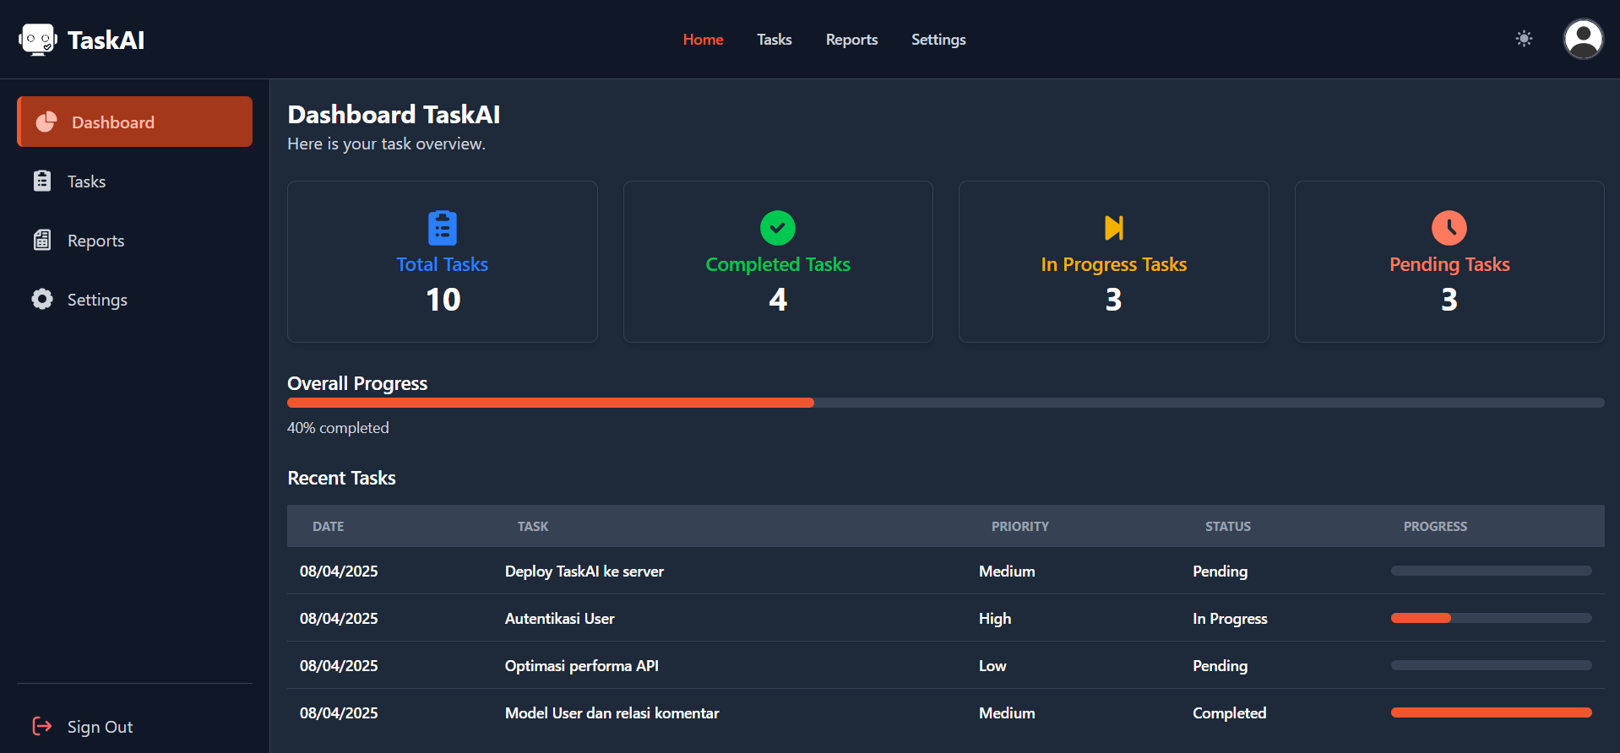The width and height of the screenshot is (1620, 753).
Task: Select Dashboard in the sidebar
Action: click(135, 122)
